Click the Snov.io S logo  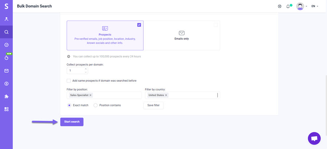pos(6,6)
